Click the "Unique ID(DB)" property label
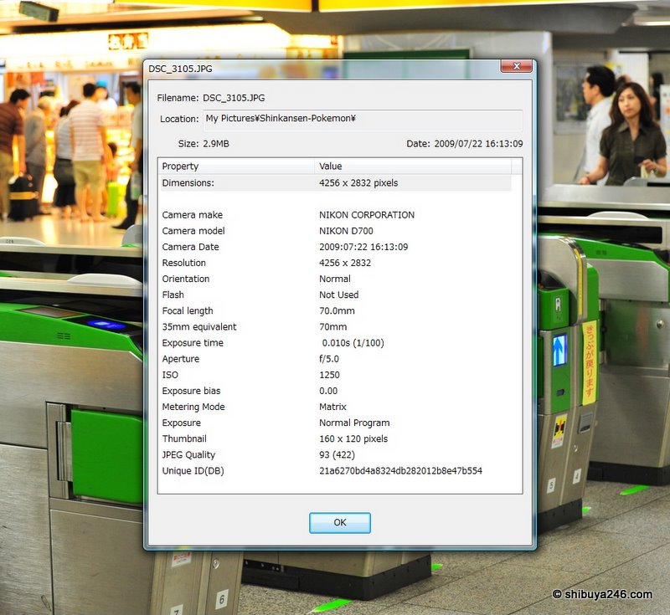670x615 pixels. coord(193,471)
